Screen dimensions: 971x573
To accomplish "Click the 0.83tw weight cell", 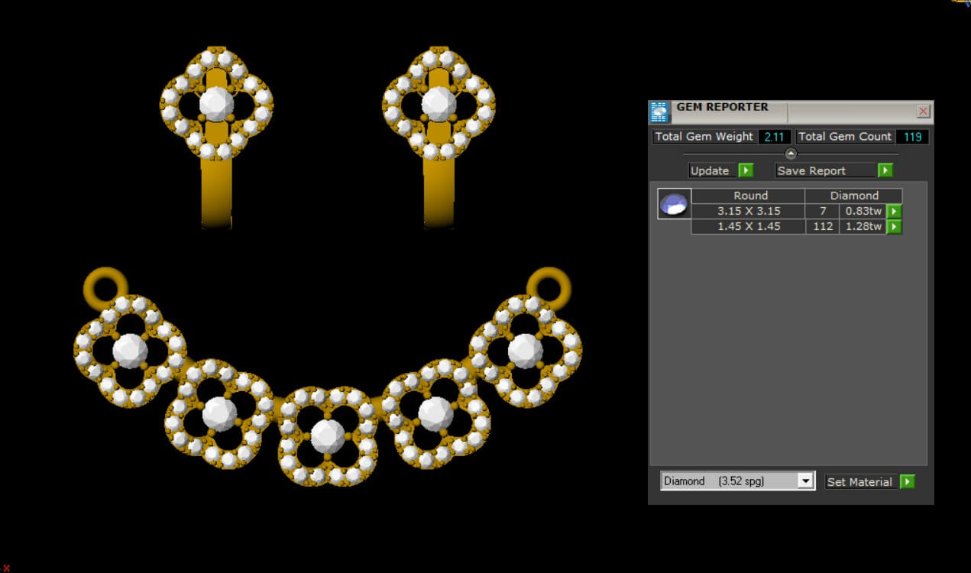I will [863, 212].
